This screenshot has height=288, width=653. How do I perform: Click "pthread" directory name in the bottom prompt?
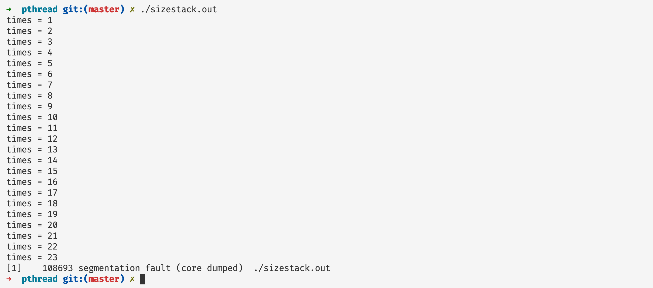coord(40,279)
